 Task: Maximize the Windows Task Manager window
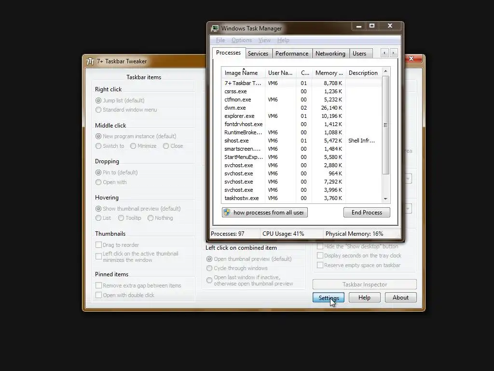(x=372, y=26)
